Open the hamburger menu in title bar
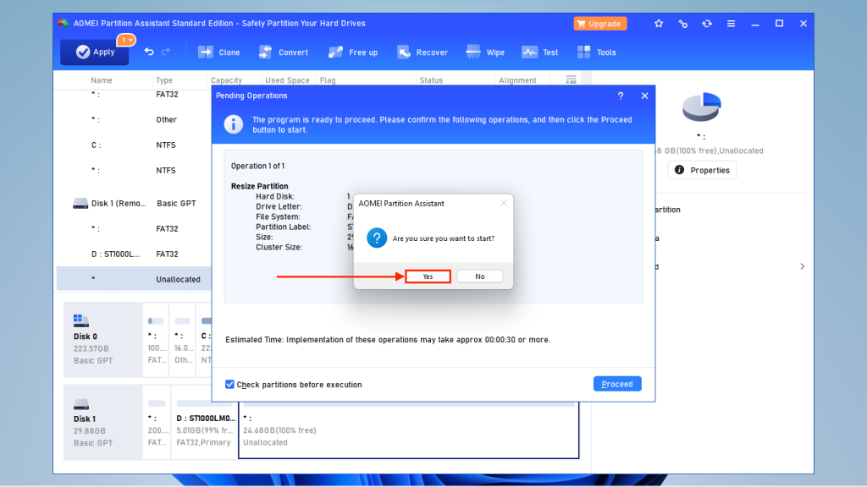 731,24
